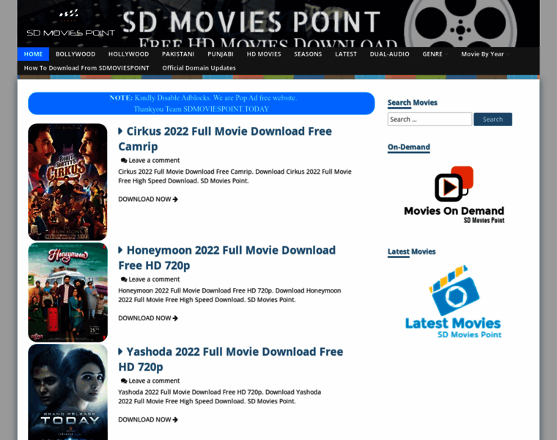
Task: Click the triangle marker before Yashoda title
Action: point(120,351)
